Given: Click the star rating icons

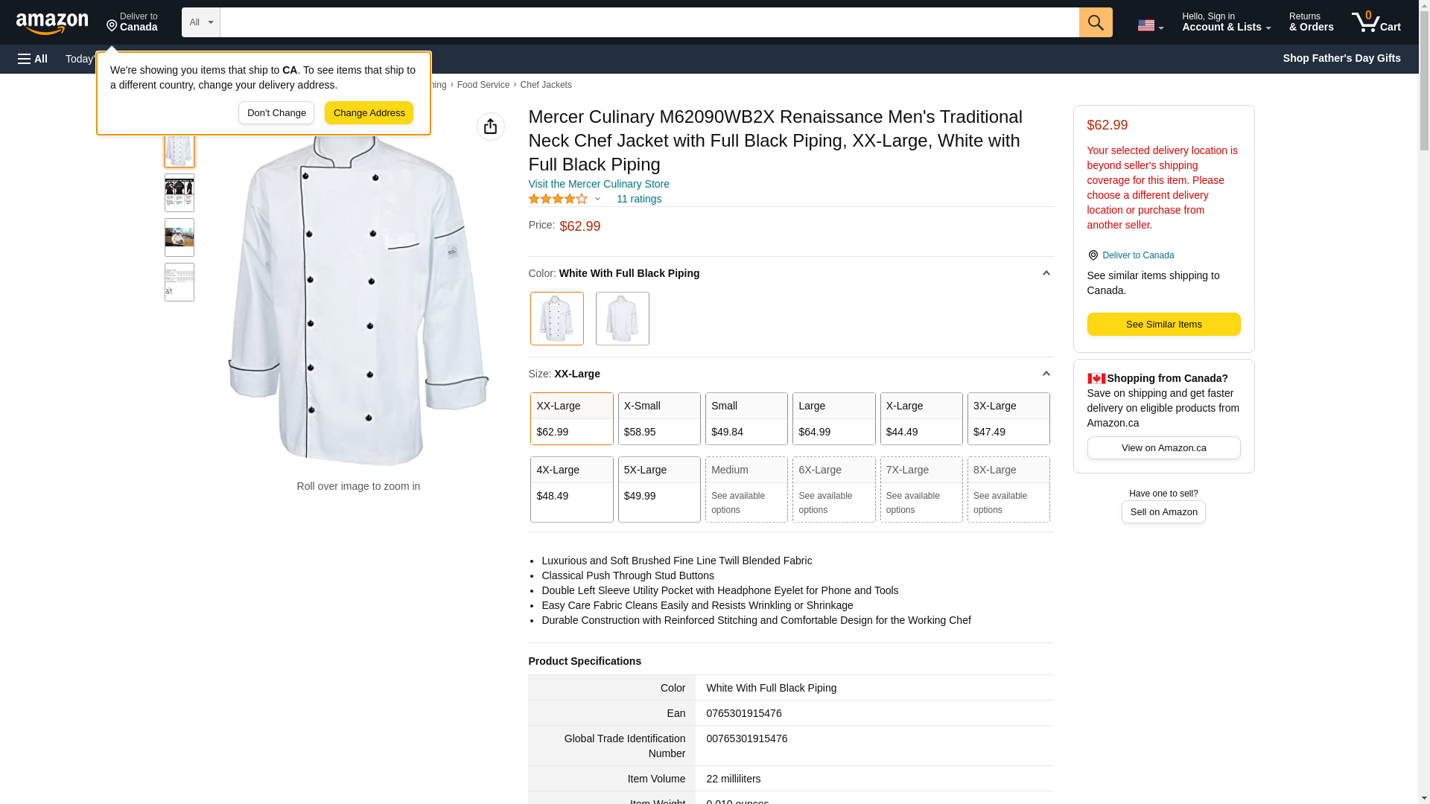Looking at the screenshot, I should click(x=558, y=199).
